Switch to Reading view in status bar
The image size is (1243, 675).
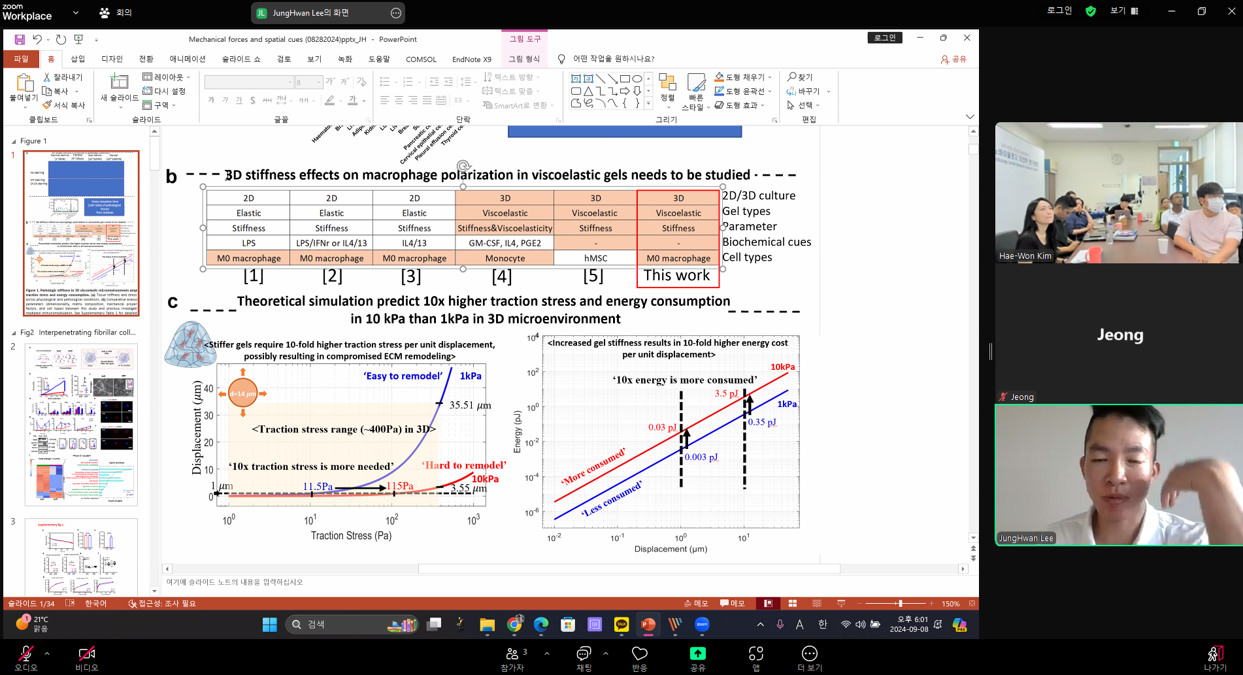pyautogui.click(x=817, y=603)
